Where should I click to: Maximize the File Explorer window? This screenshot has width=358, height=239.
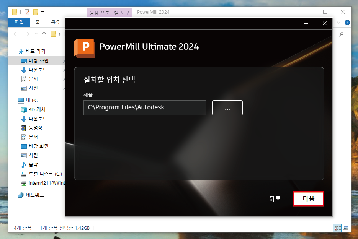tap(325, 12)
